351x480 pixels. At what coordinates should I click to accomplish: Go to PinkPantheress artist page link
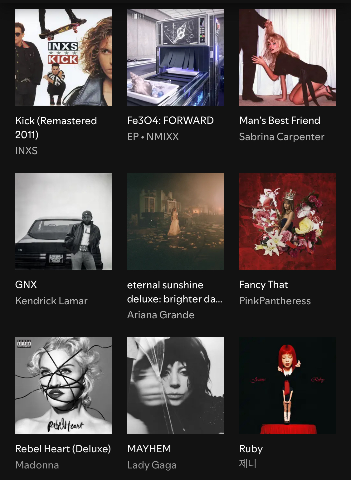pyautogui.click(x=275, y=301)
